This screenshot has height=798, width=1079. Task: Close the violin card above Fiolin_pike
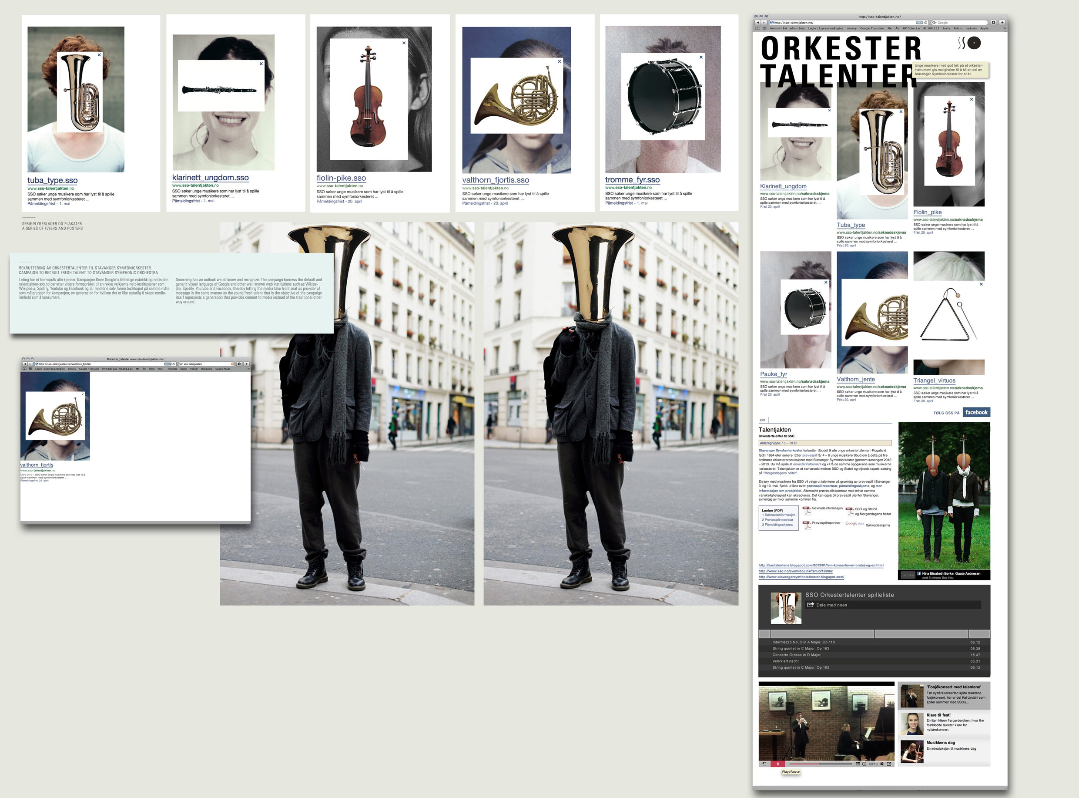tap(972, 100)
